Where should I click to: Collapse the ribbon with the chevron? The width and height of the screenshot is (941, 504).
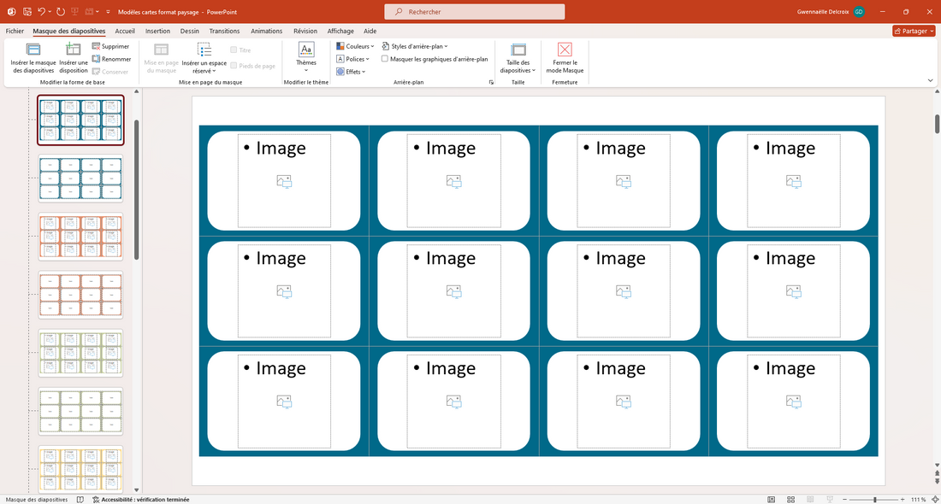[930, 80]
